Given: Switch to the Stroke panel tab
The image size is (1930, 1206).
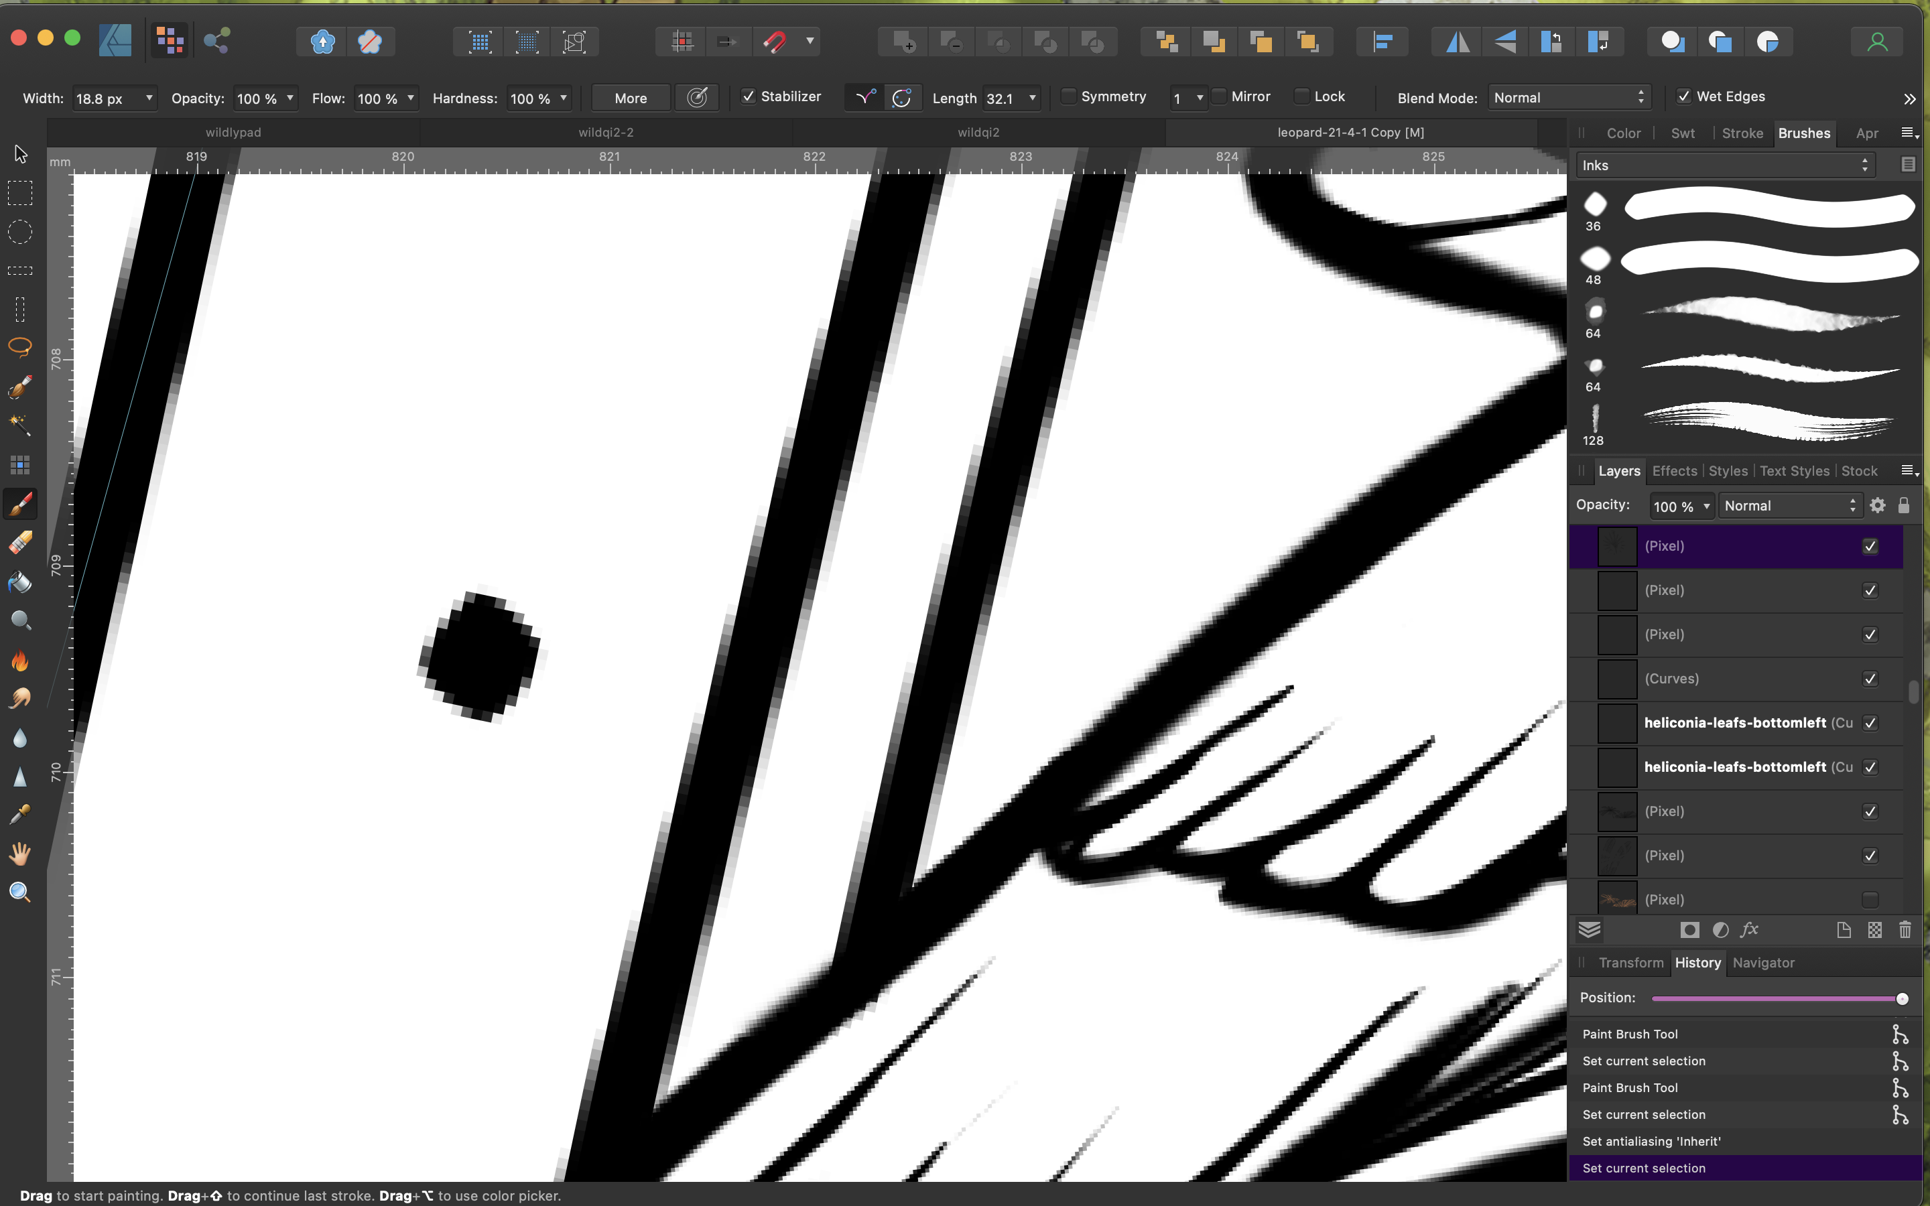Looking at the screenshot, I should click(x=1742, y=133).
